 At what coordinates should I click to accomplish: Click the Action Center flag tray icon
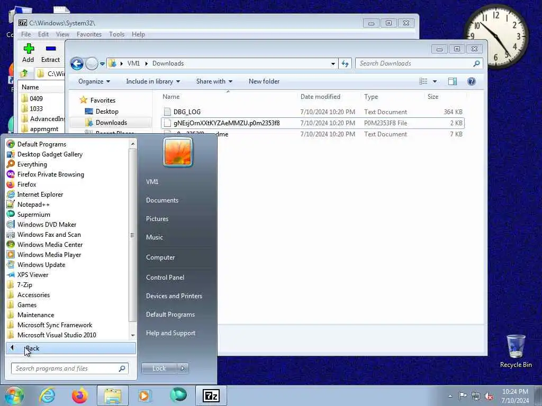(x=463, y=396)
